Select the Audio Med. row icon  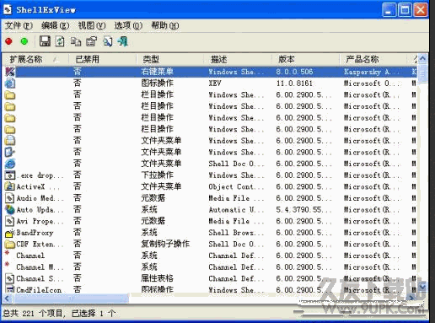[10, 198]
